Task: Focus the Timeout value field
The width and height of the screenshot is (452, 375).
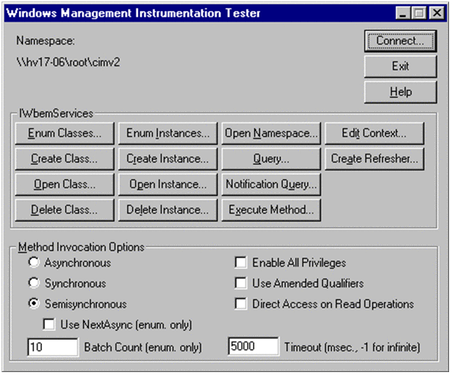Action: pyautogui.click(x=254, y=346)
